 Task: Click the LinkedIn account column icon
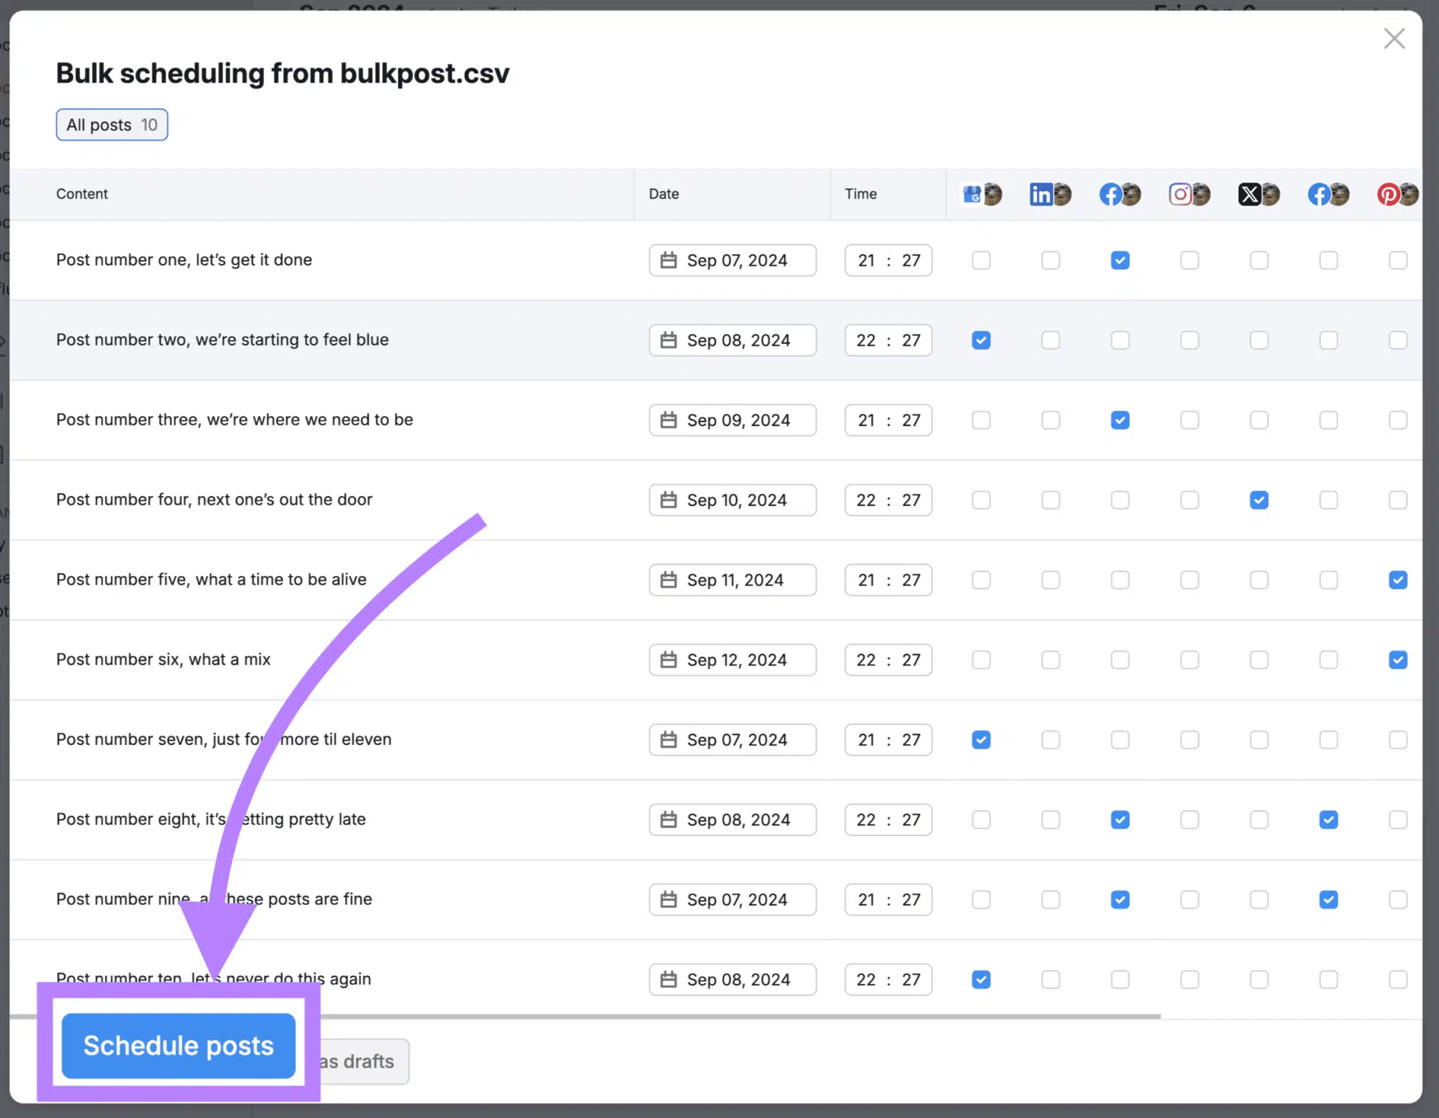click(x=1050, y=194)
